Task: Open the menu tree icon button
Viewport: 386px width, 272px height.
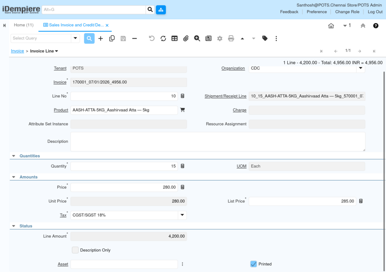Action: [x=161, y=9]
